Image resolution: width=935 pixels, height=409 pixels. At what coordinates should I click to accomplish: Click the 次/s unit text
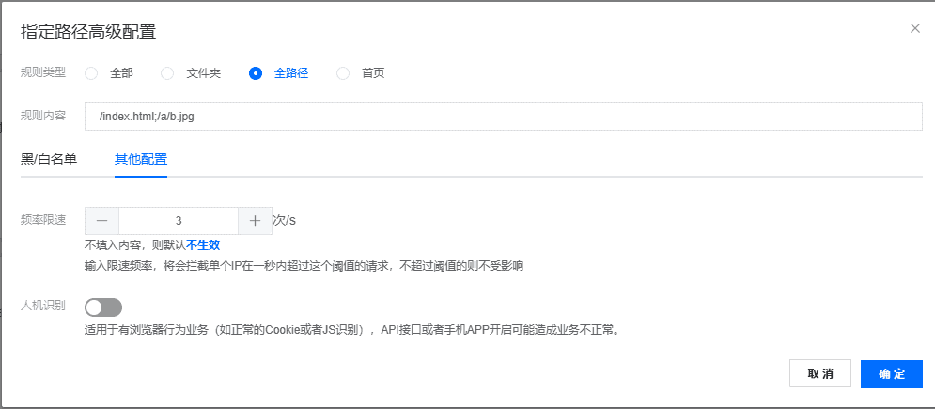(284, 221)
